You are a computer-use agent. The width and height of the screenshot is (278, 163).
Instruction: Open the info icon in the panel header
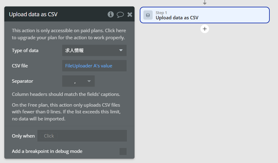(111, 14)
